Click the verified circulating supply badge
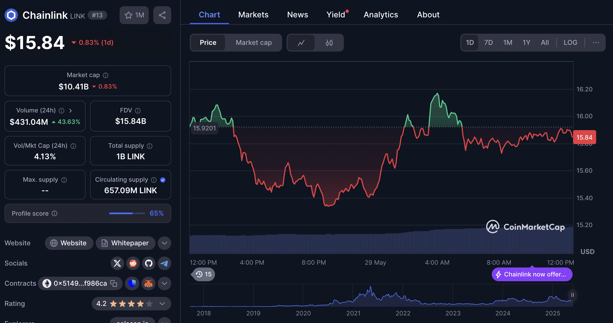The width and height of the screenshot is (613, 323). click(x=163, y=180)
